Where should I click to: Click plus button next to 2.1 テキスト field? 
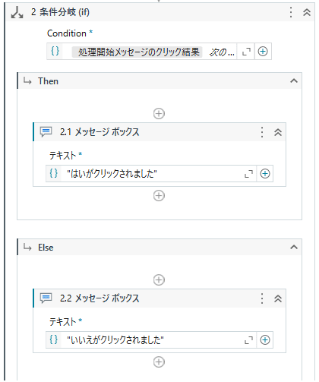[x=265, y=174]
